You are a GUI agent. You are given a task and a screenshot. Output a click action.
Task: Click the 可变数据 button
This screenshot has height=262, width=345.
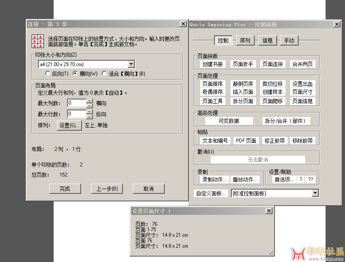(229, 121)
